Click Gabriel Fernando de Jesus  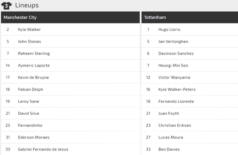point(43,149)
